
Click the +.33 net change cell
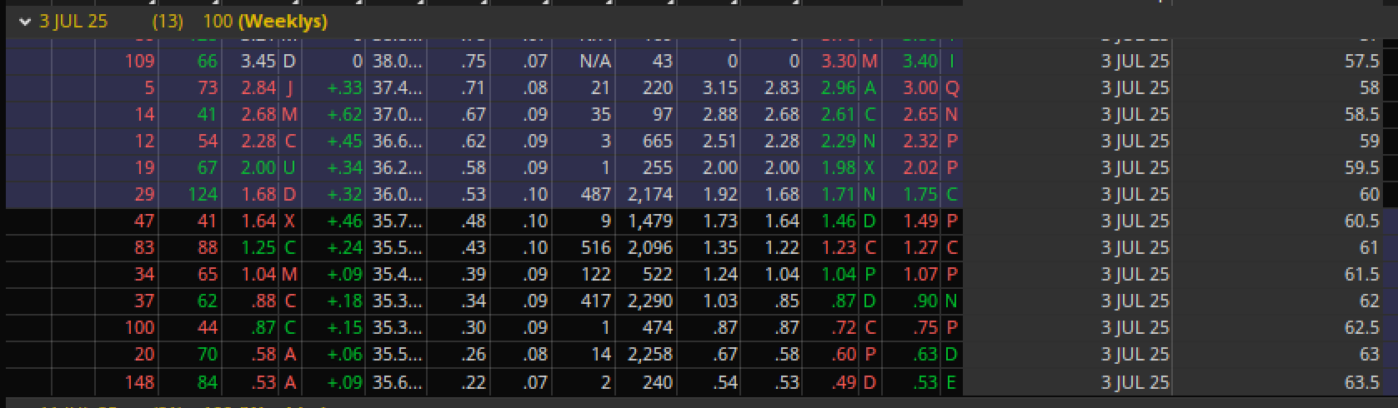334,87
